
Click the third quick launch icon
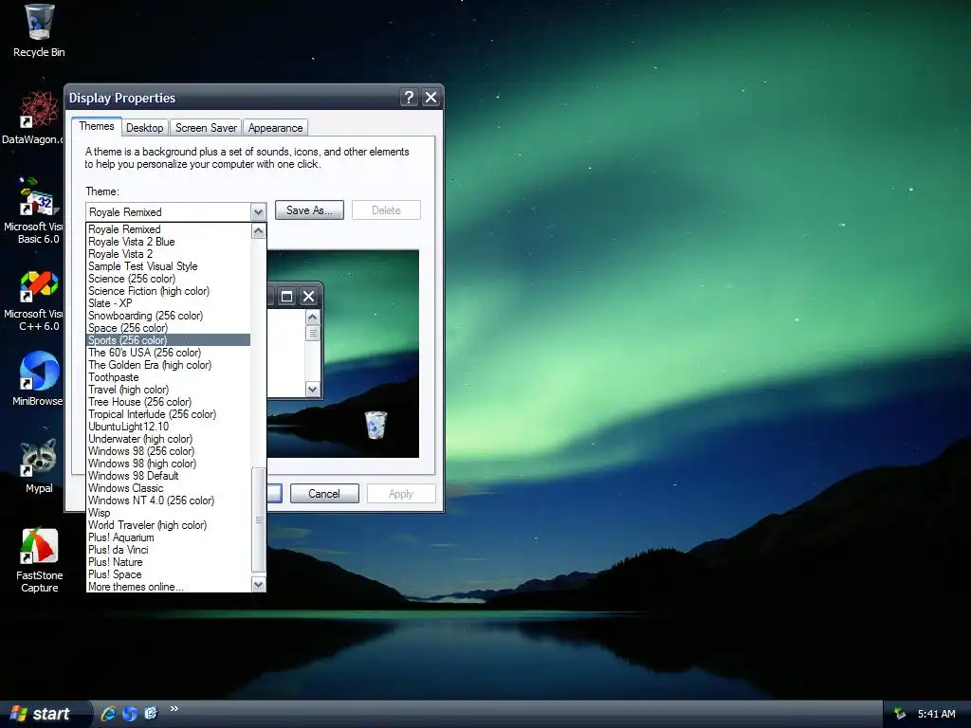pos(151,713)
